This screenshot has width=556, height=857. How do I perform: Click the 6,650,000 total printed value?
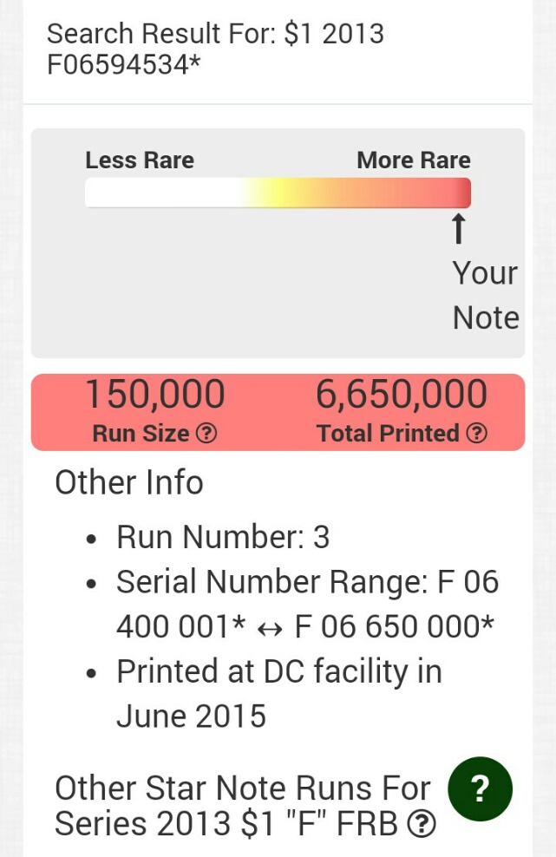tap(402, 394)
